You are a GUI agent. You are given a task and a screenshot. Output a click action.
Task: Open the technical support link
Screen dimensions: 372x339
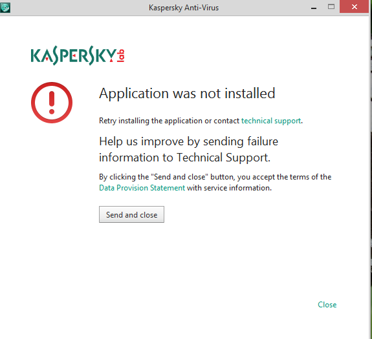[x=271, y=121]
